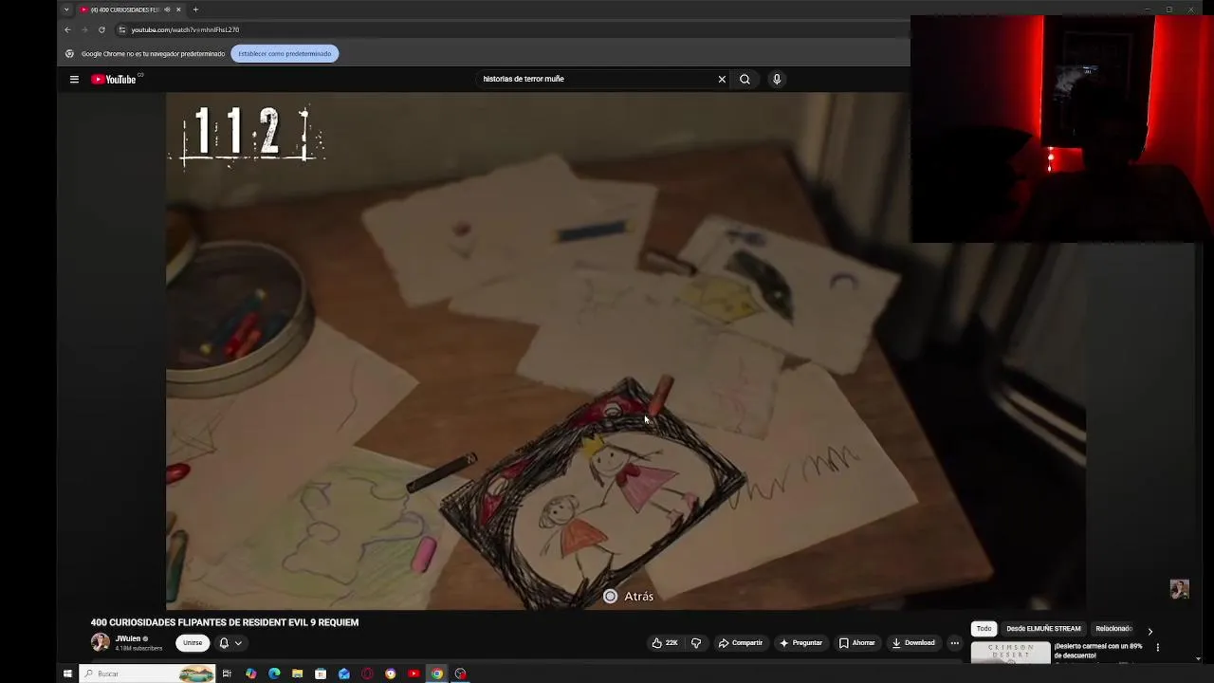Screen dimensions: 1214x683
Task: Expand notification options chevron next to bell
Action: point(238,643)
